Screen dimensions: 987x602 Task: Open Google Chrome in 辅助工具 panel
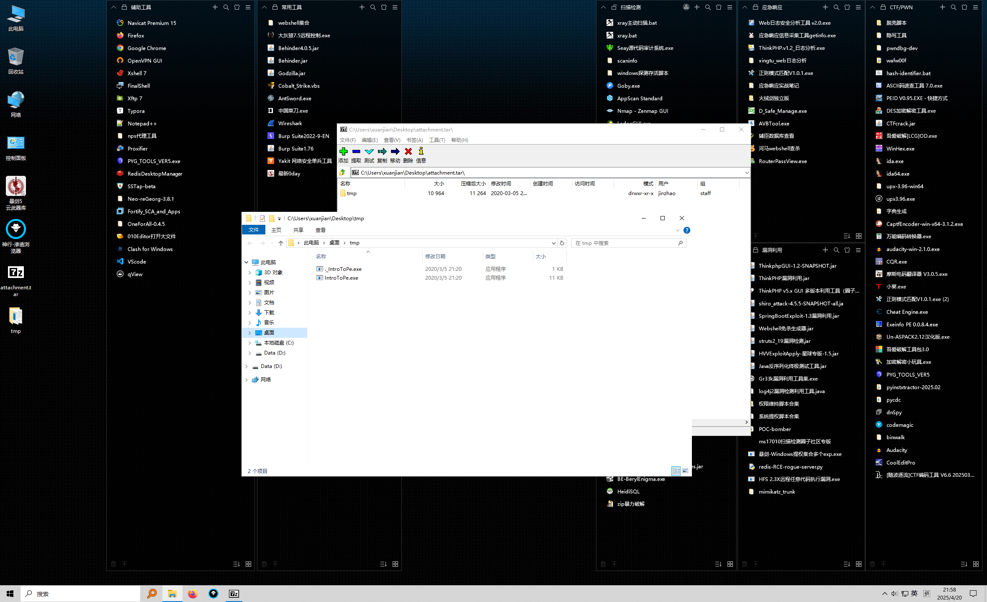[147, 48]
